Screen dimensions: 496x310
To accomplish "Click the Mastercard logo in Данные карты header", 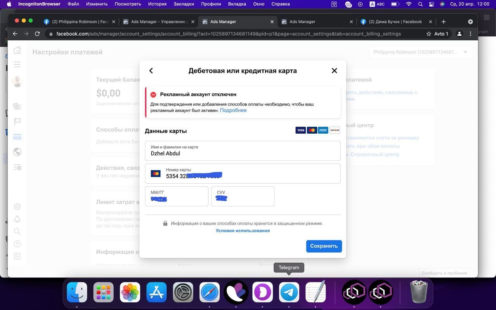I will point(312,130).
